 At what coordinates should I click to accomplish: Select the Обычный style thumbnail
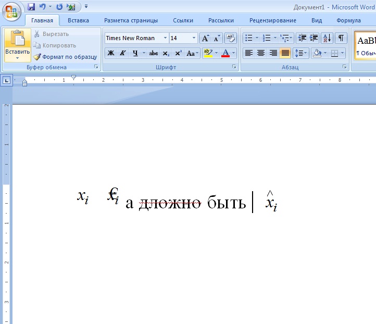tap(365, 45)
